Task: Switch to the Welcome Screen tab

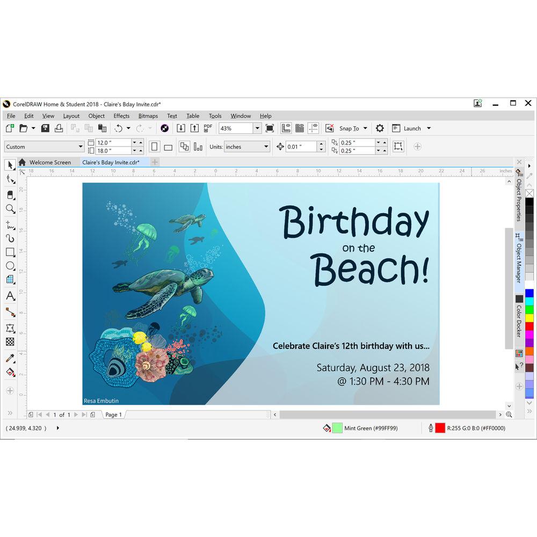Action: pos(51,162)
